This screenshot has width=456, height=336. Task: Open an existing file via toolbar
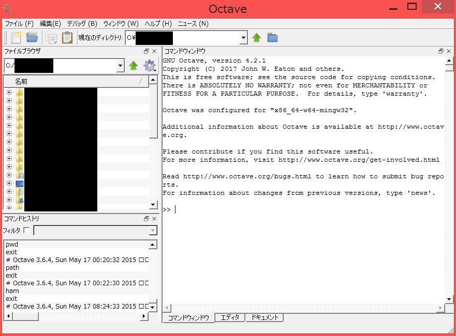click(32, 37)
